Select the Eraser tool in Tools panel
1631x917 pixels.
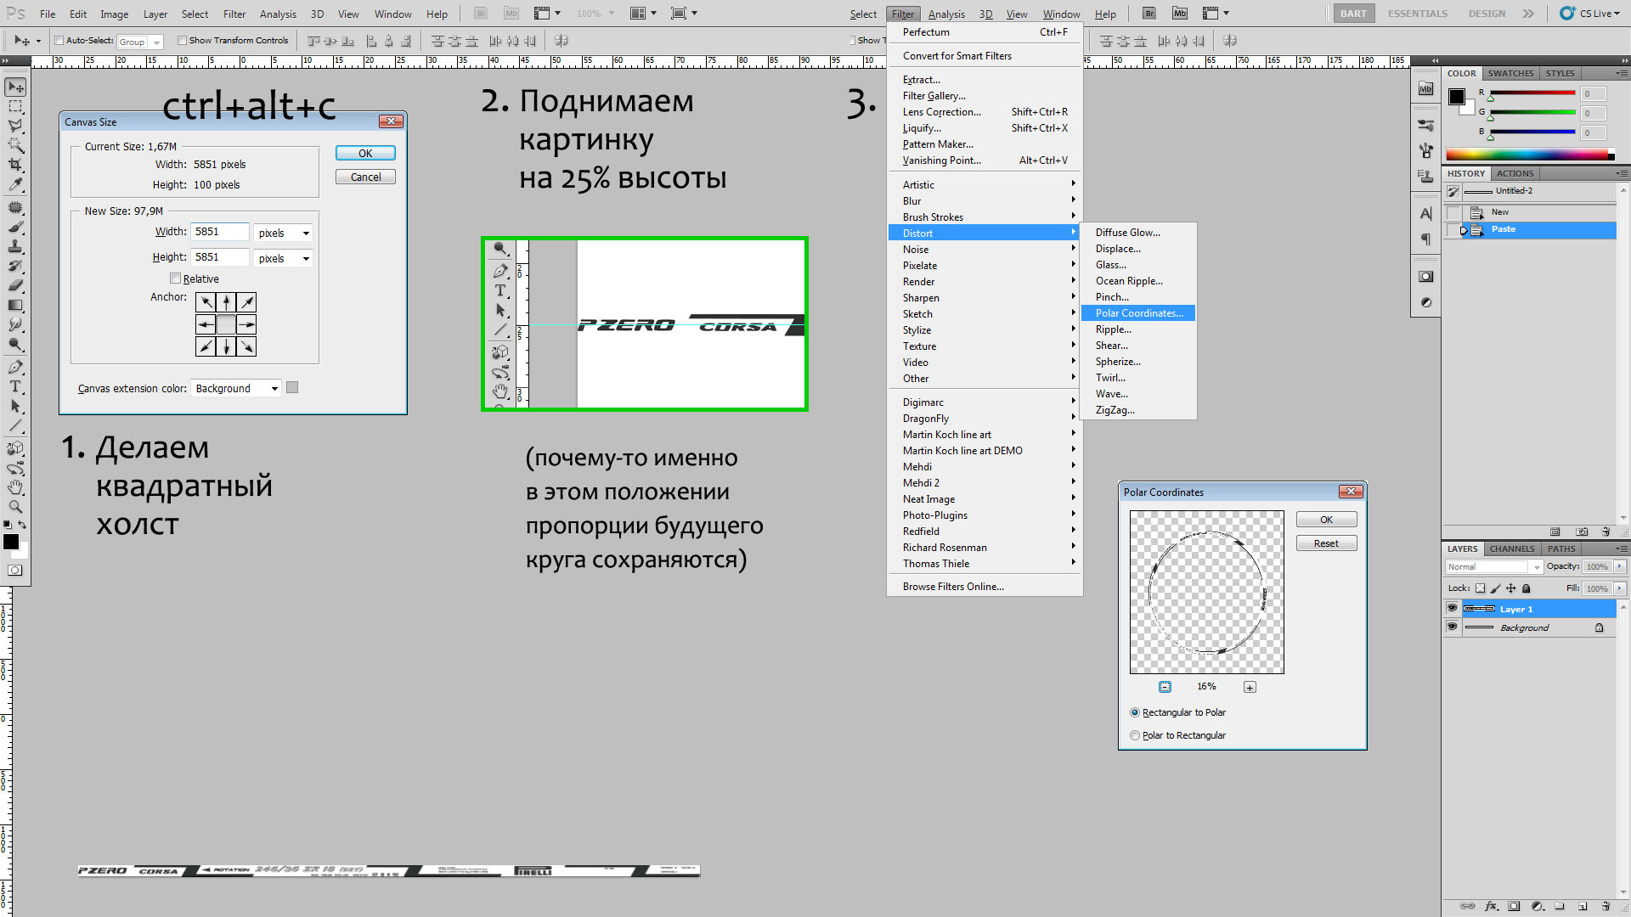pos(15,286)
